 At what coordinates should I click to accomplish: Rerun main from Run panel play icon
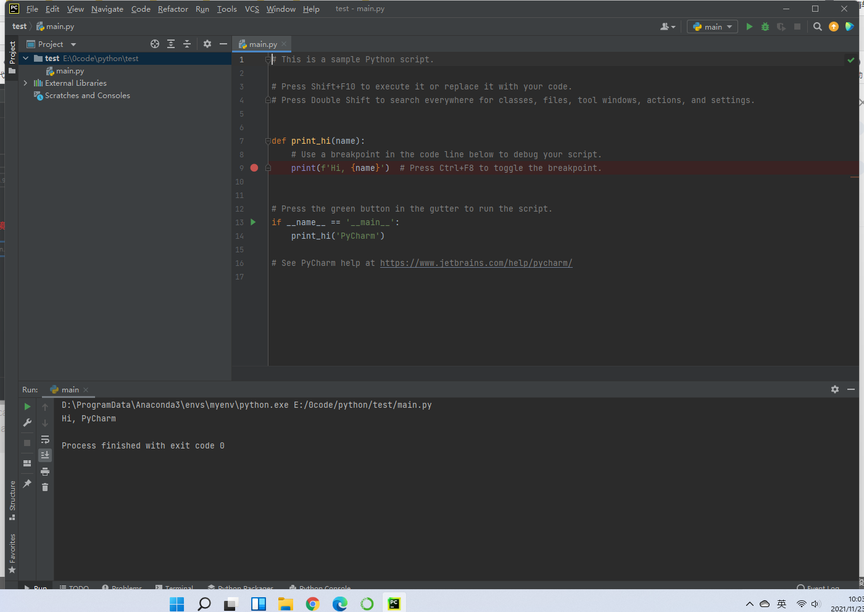[x=27, y=407]
